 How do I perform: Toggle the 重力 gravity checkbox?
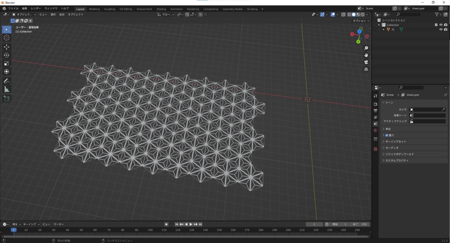point(387,135)
